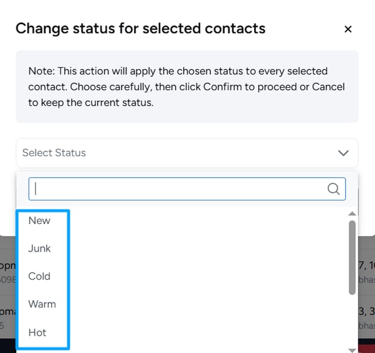Click the chevron arrow in Select Status
The image size is (375, 353).
pyautogui.click(x=343, y=153)
